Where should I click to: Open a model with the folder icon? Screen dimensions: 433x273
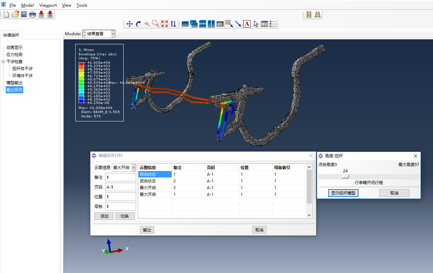tap(15, 14)
